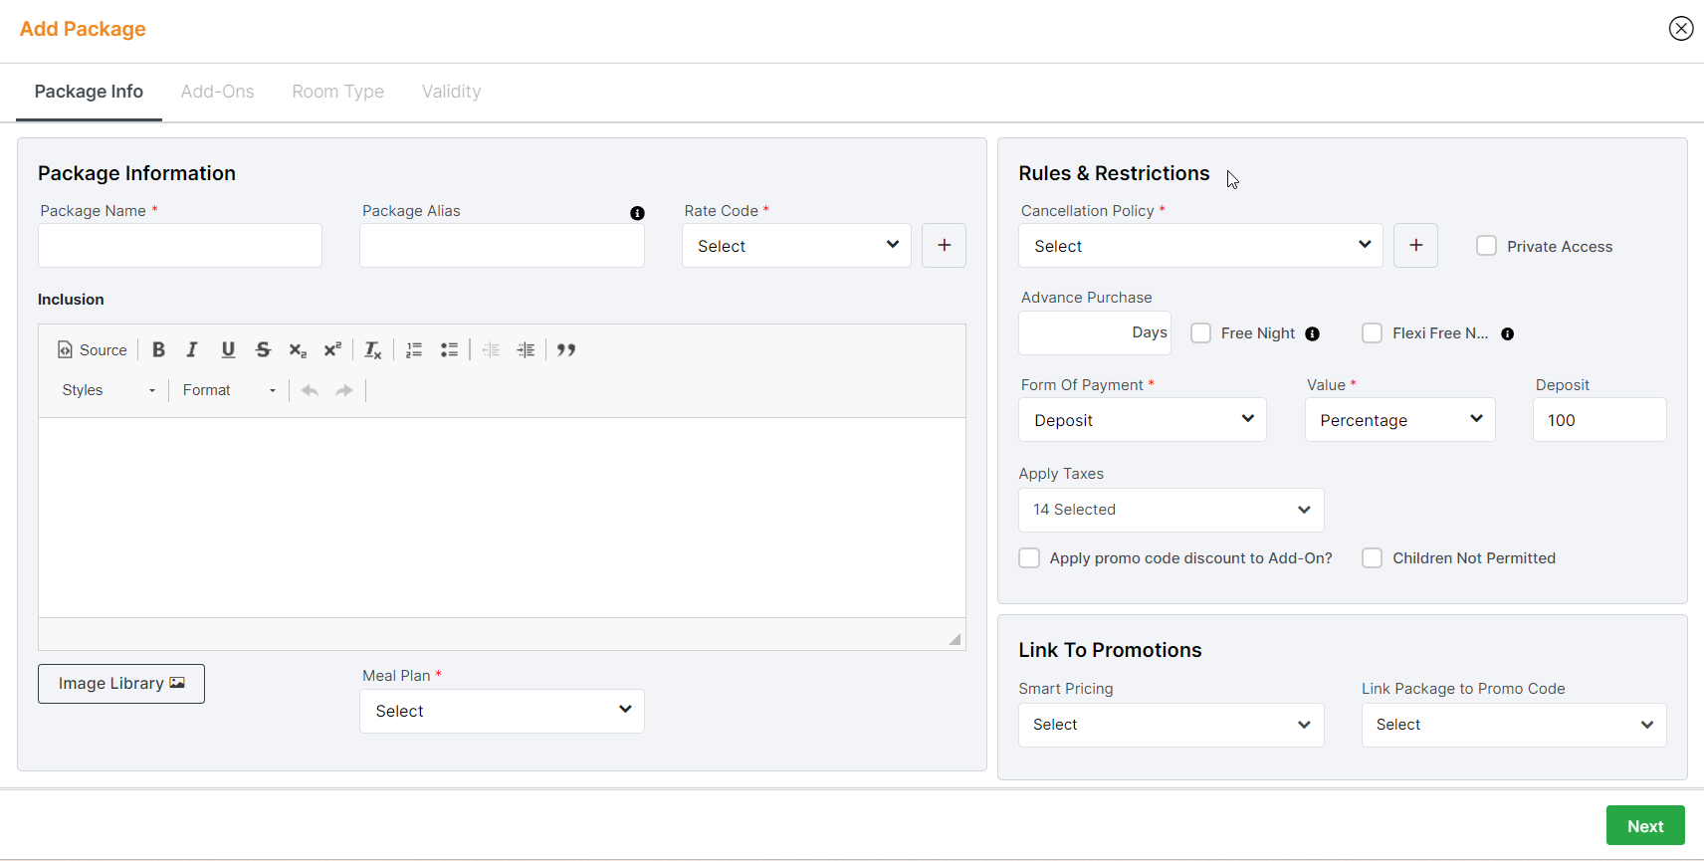Click the plus button beside Rate Code
The width and height of the screenshot is (1704, 861).
click(944, 246)
